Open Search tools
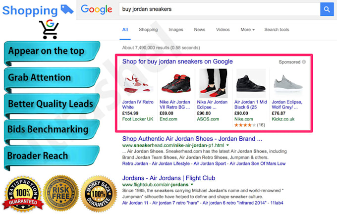 pos(277,30)
